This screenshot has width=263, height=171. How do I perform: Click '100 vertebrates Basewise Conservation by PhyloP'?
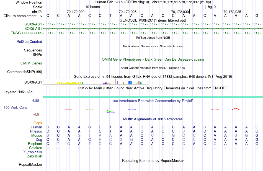pyautogui.click(x=153, y=101)
